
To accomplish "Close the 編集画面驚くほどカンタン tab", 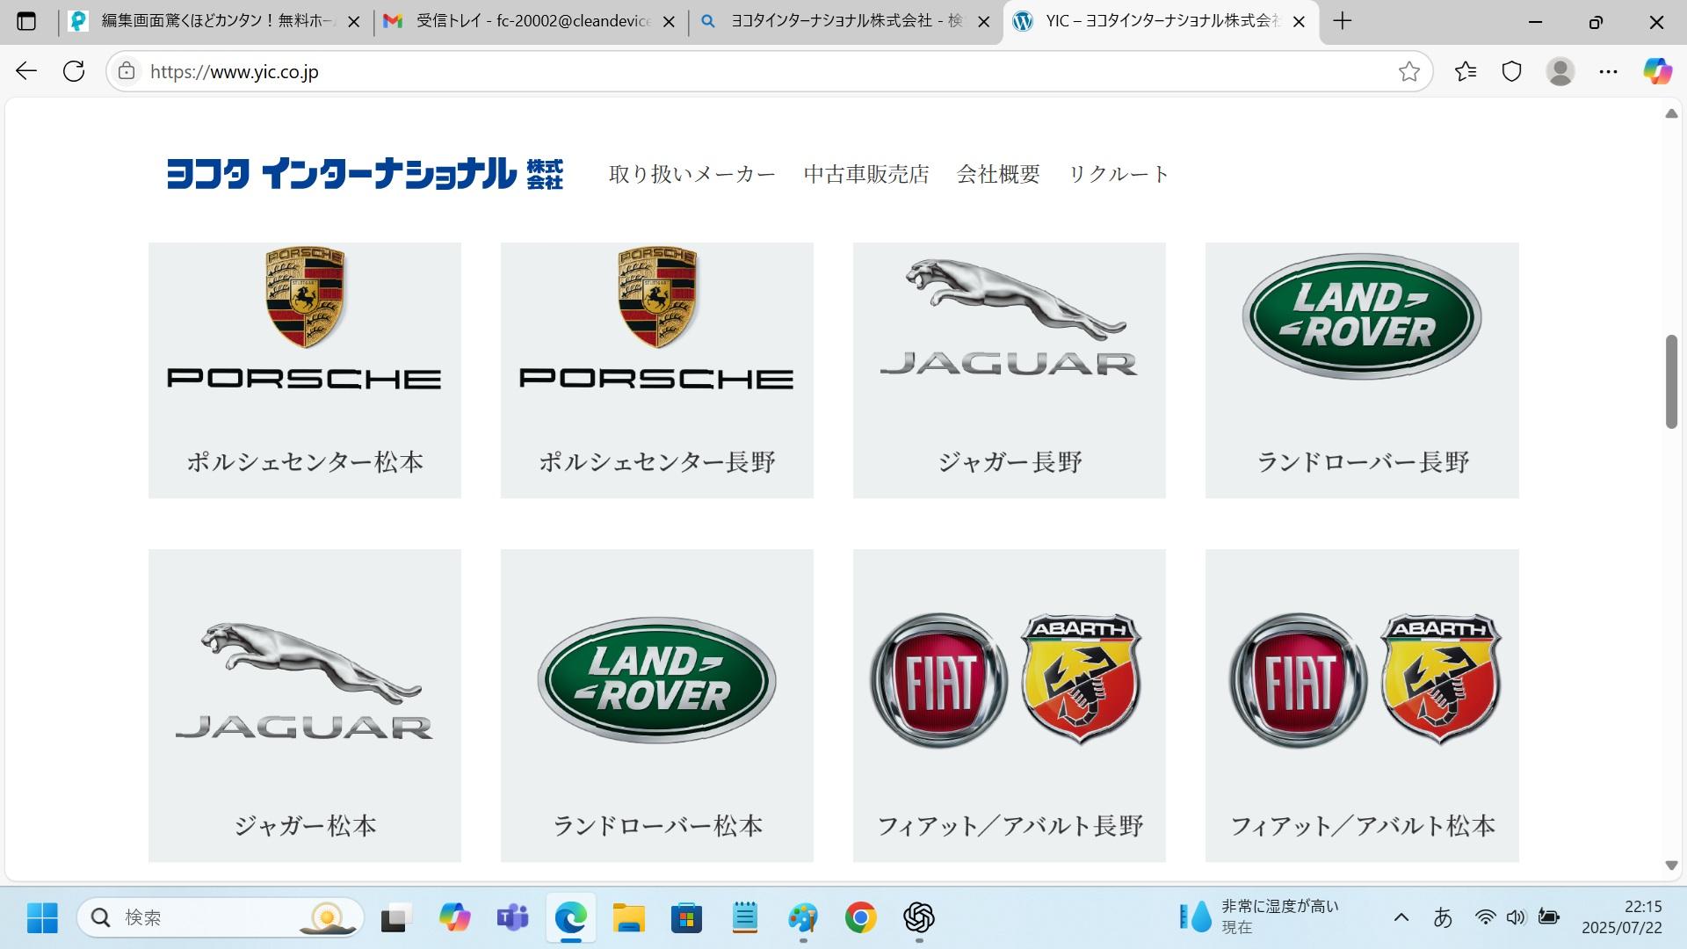I will (x=354, y=22).
